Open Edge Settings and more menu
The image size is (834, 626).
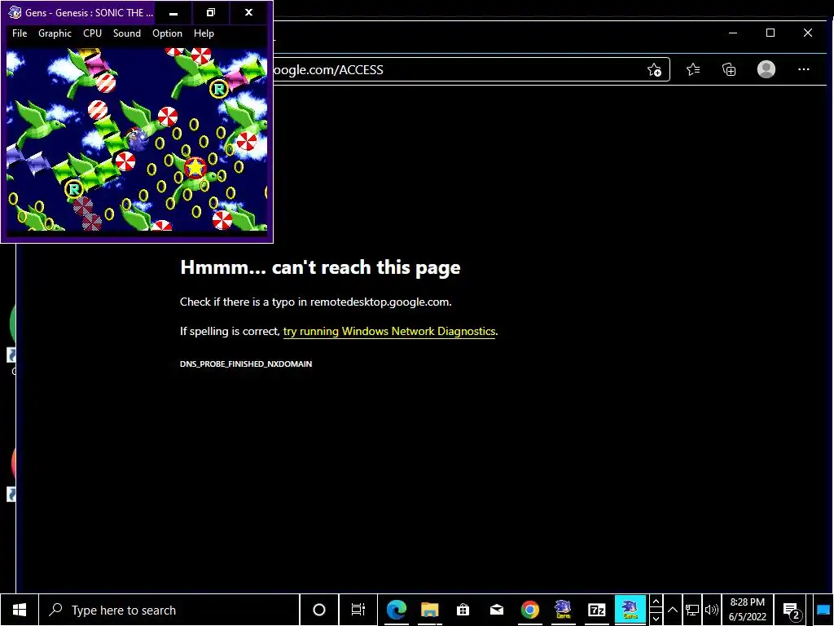[804, 70]
